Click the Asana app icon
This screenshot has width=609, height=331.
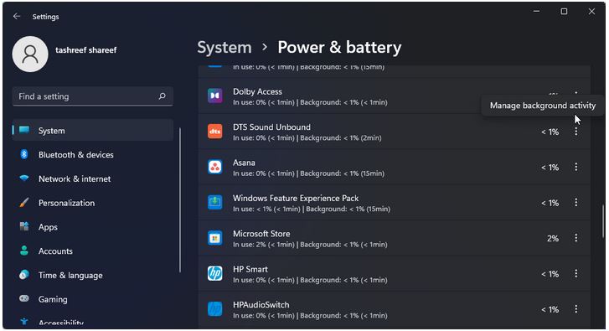[214, 167]
